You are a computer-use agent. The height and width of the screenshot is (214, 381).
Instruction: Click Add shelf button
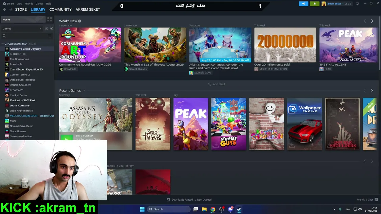[216, 84]
